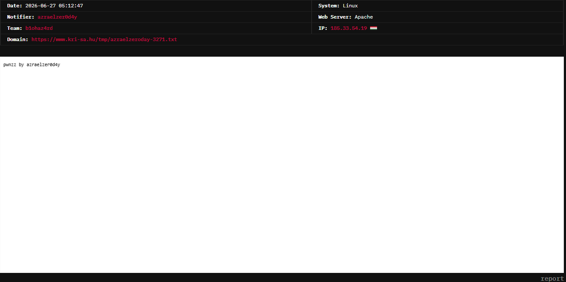Open the b1ohaz4rd team link
This screenshot has height=282, width=566.
[x=39, y=28]
